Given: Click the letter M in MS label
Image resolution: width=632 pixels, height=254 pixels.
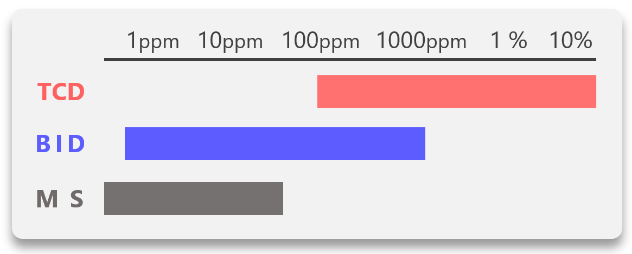Looking at the screenshot, I should tap(47, 199).
